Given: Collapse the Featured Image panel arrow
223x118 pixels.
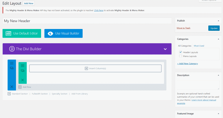Looking at the screenshot, I should click(x=218, y=114).
